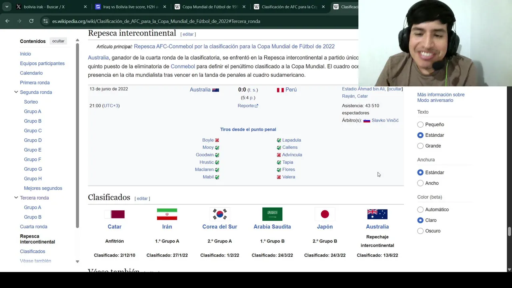This screenshot has height=288, width=512.
Task: Click the scored penalty icon next to Mabil
Action: click(x=217, y=177)
